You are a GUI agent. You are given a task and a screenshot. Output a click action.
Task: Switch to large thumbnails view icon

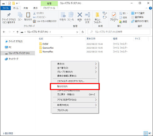(150, 133)
